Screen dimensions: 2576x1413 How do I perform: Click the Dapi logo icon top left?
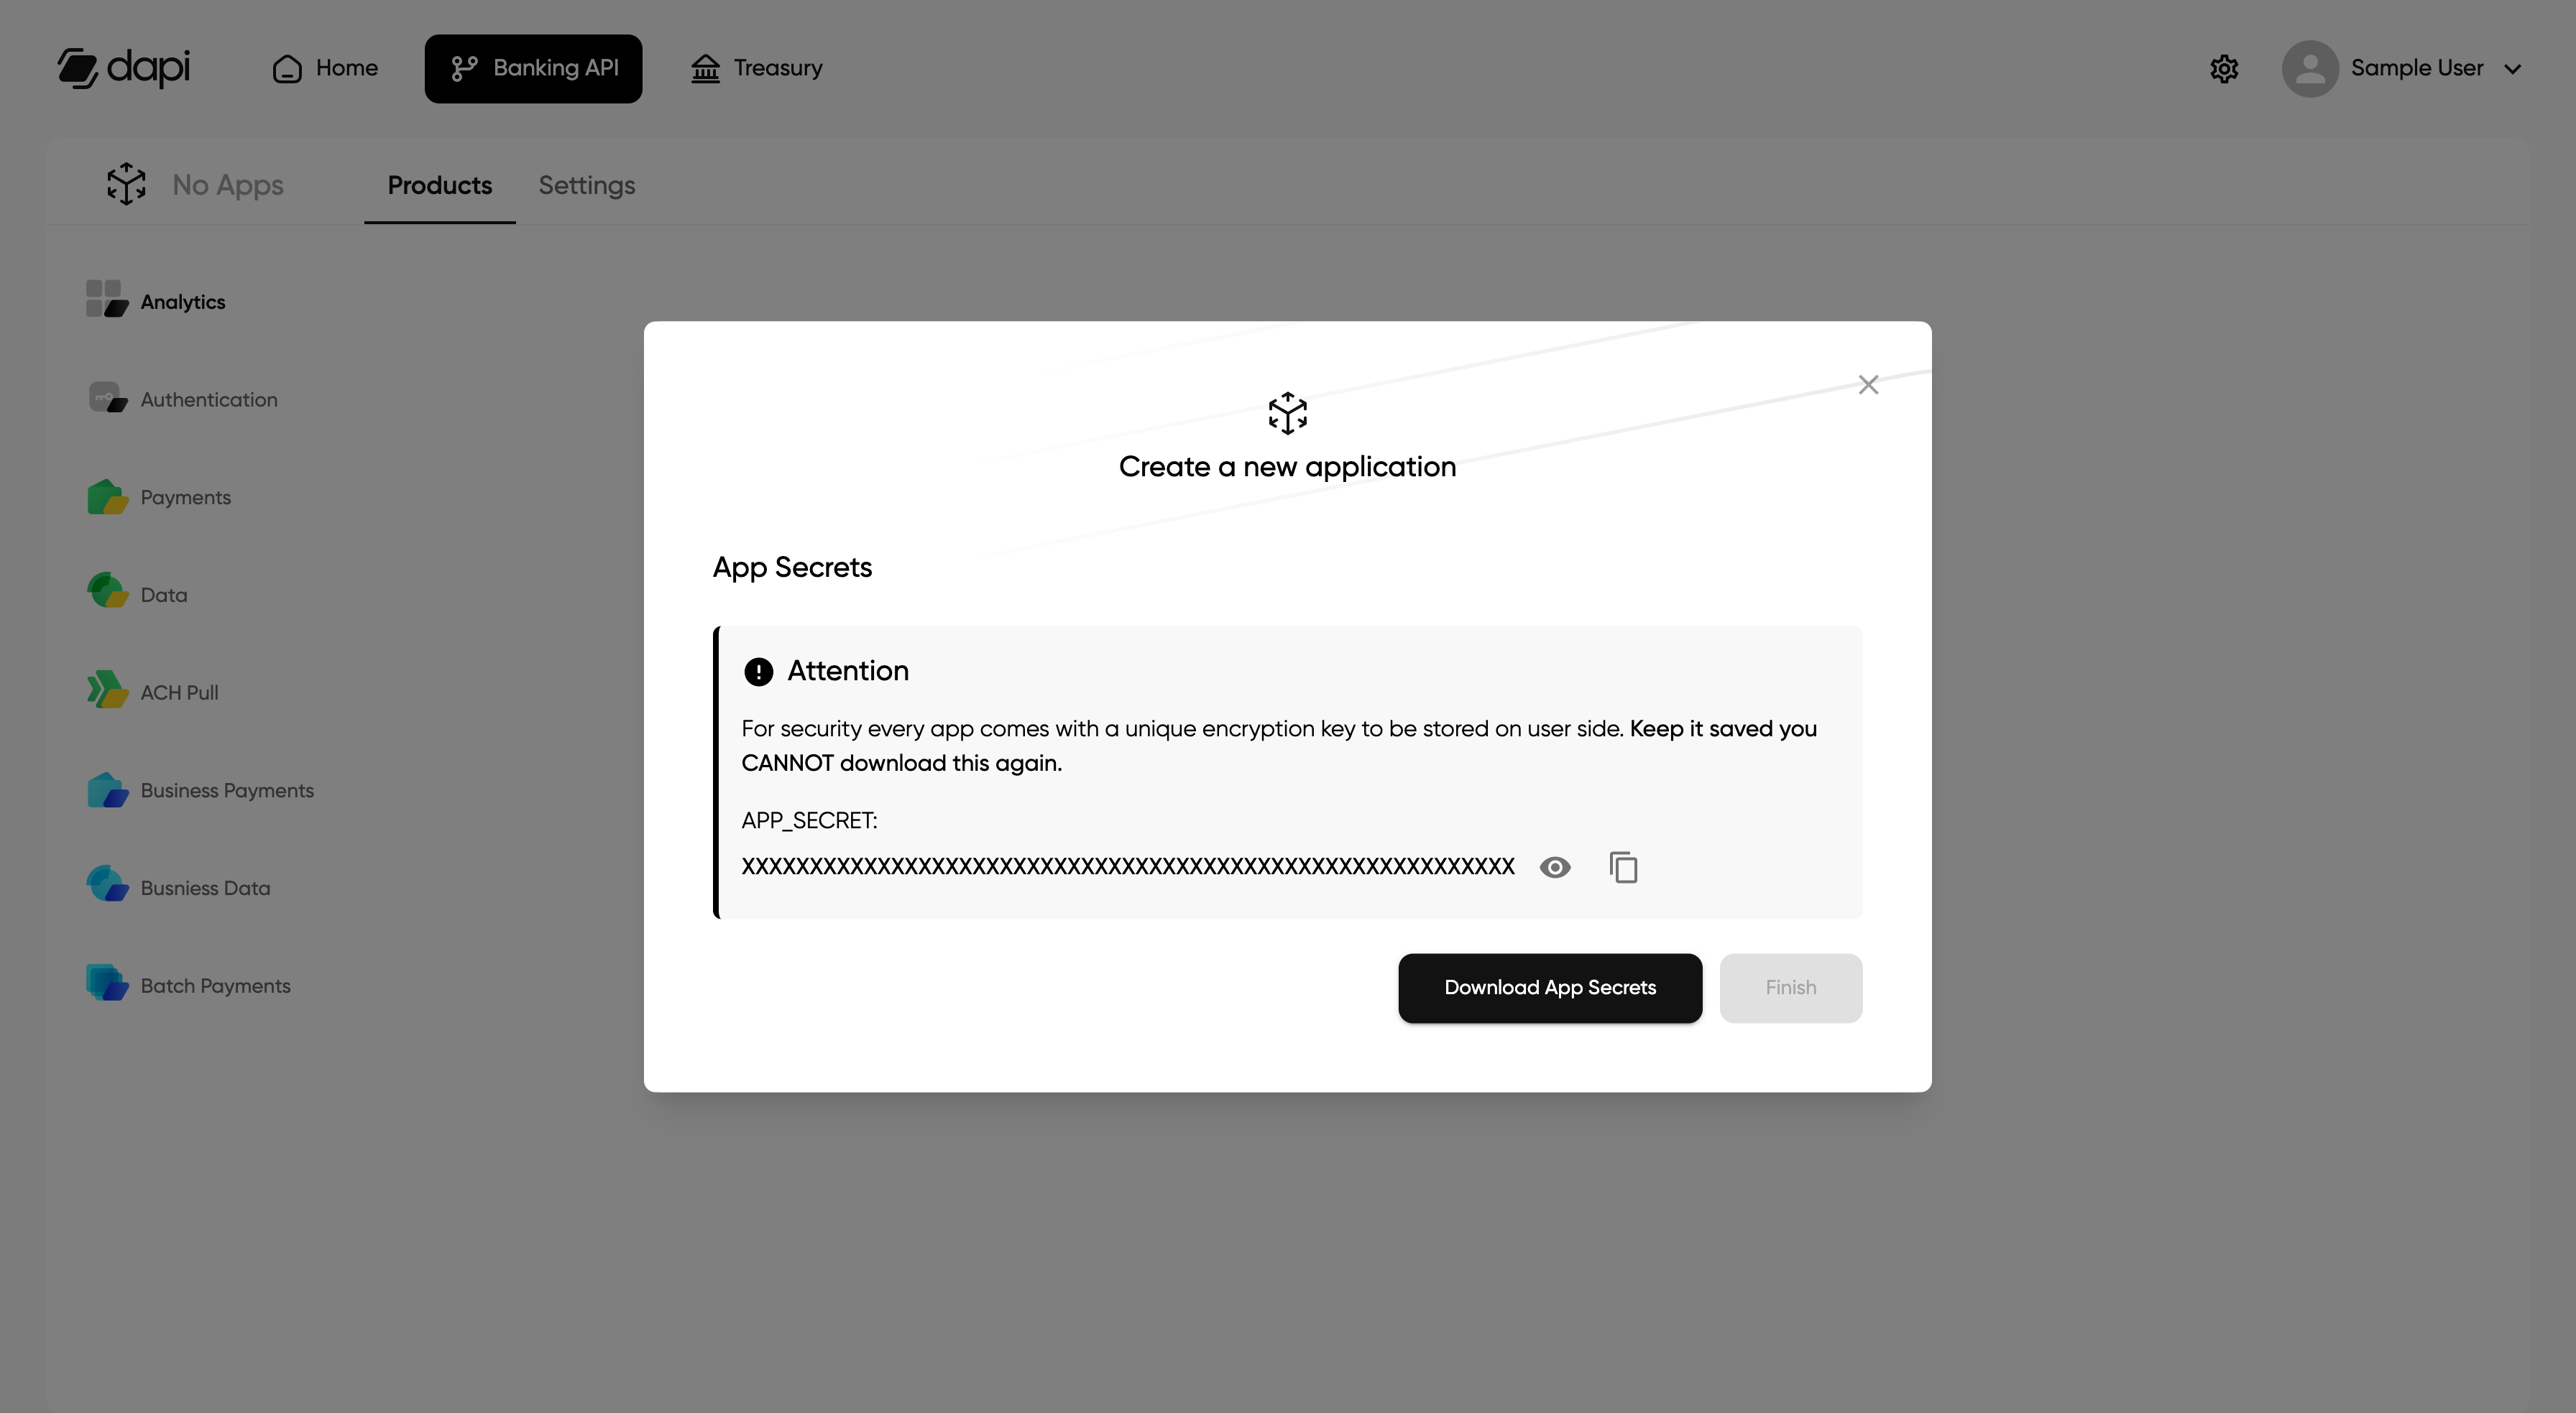click(77, 68)
